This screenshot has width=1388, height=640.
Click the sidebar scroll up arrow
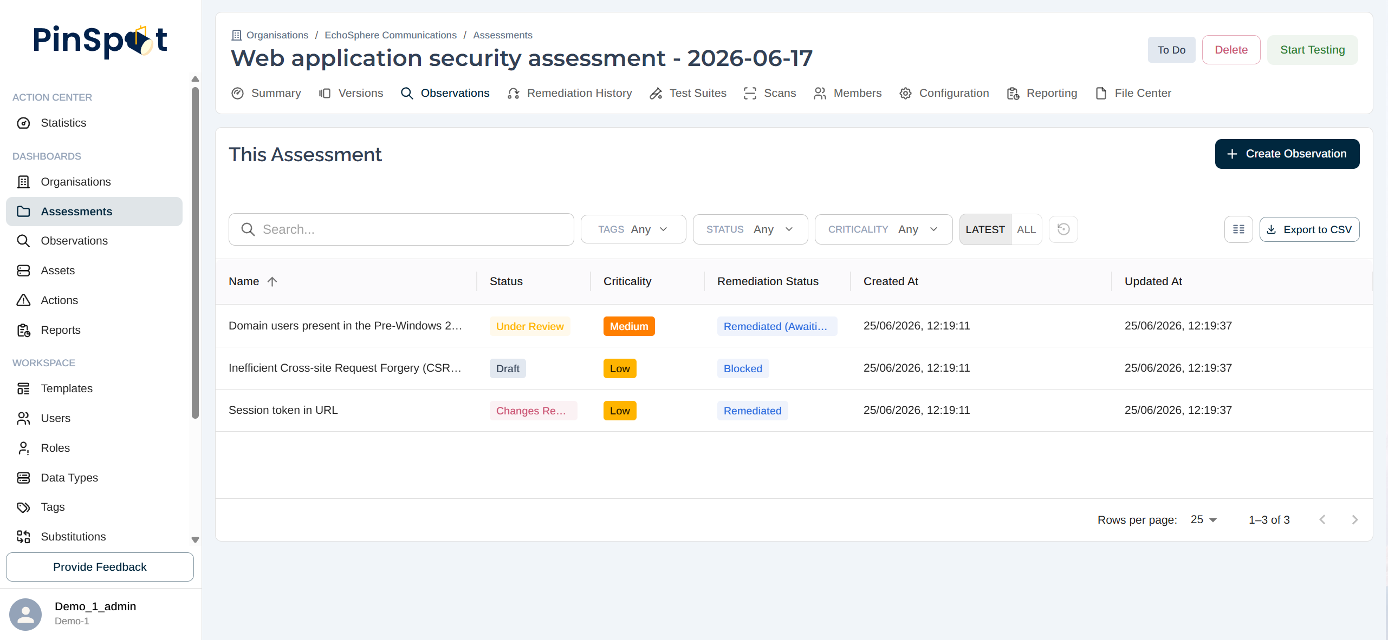point(196,80)
